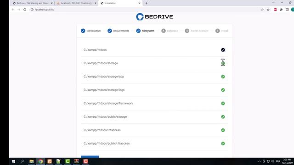Click the FRA language indicator in the tray
This screenshot has height=165, width=294.
[278, 161]
